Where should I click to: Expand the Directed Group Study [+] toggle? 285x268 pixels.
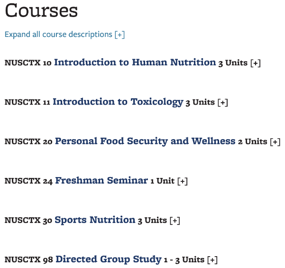[212, 259]
